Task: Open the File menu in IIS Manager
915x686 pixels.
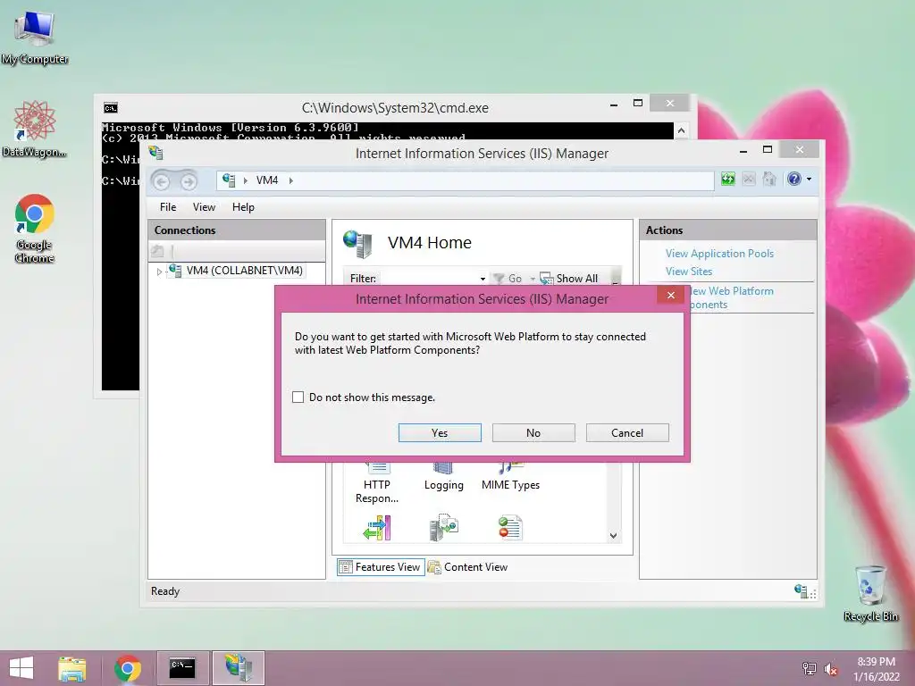Action: (x=168, y=207)
